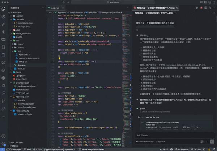Open the Bookmarks icon in activity bar
The image size is (217, 151).
[x=3, y=47]
